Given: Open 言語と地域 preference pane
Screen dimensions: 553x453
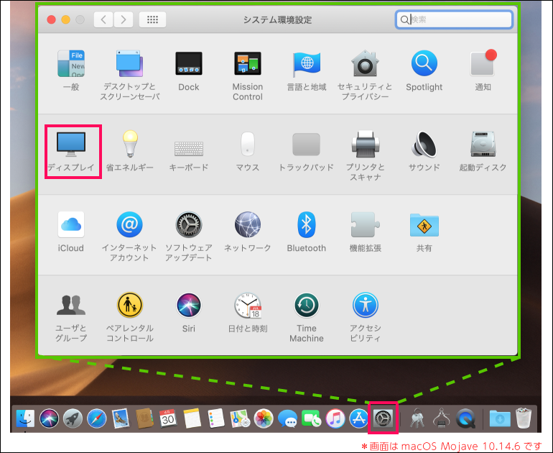Looking at the screenshot, I should [307, 70].
